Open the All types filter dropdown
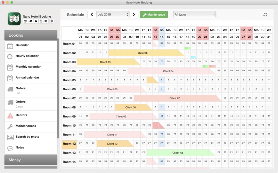Screen dimensions: 278x173 point(194,15)
